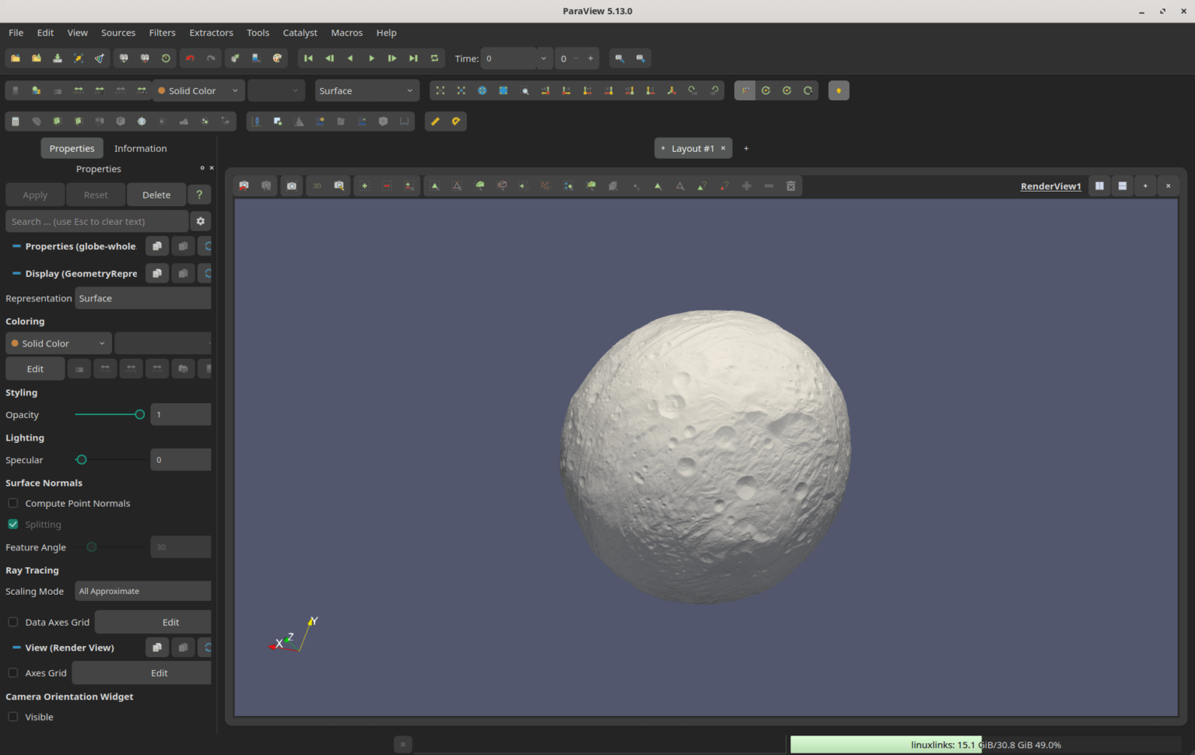Image resolution: width=1195 pixels, height=755 pixels.
Task: Undo the last action
Action: 190,58
